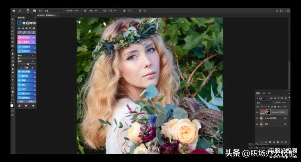The image size is (301, 162).
Task: Select the Hand tool
Action: tap(13, 91)
